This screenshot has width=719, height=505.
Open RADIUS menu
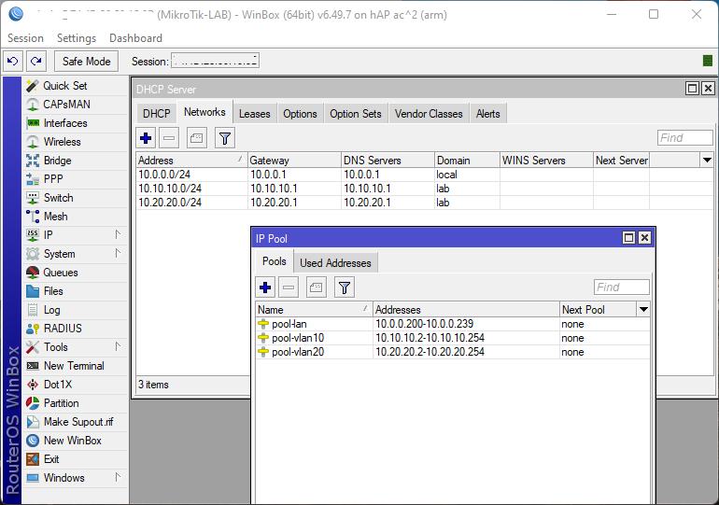pyautogui.click(x=63, y=329)
